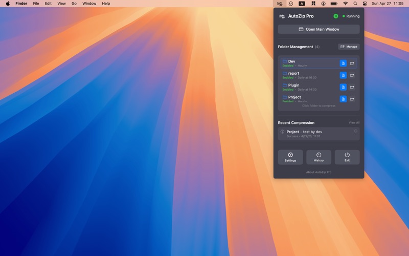Open the Help menu

(x=106, y=4)
